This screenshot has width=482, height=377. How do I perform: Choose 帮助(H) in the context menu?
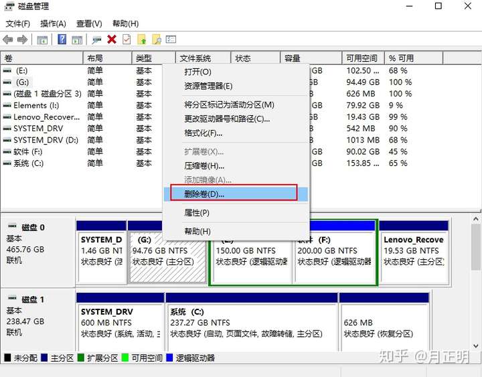pyautogui.click(x=236, y=231)
